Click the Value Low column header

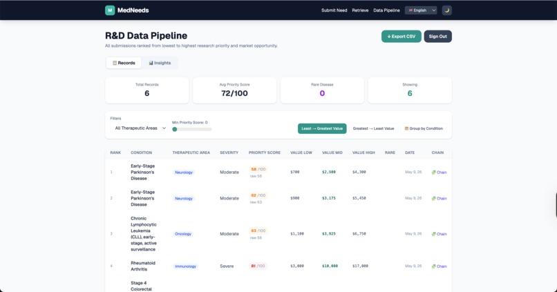pos(301,153)
